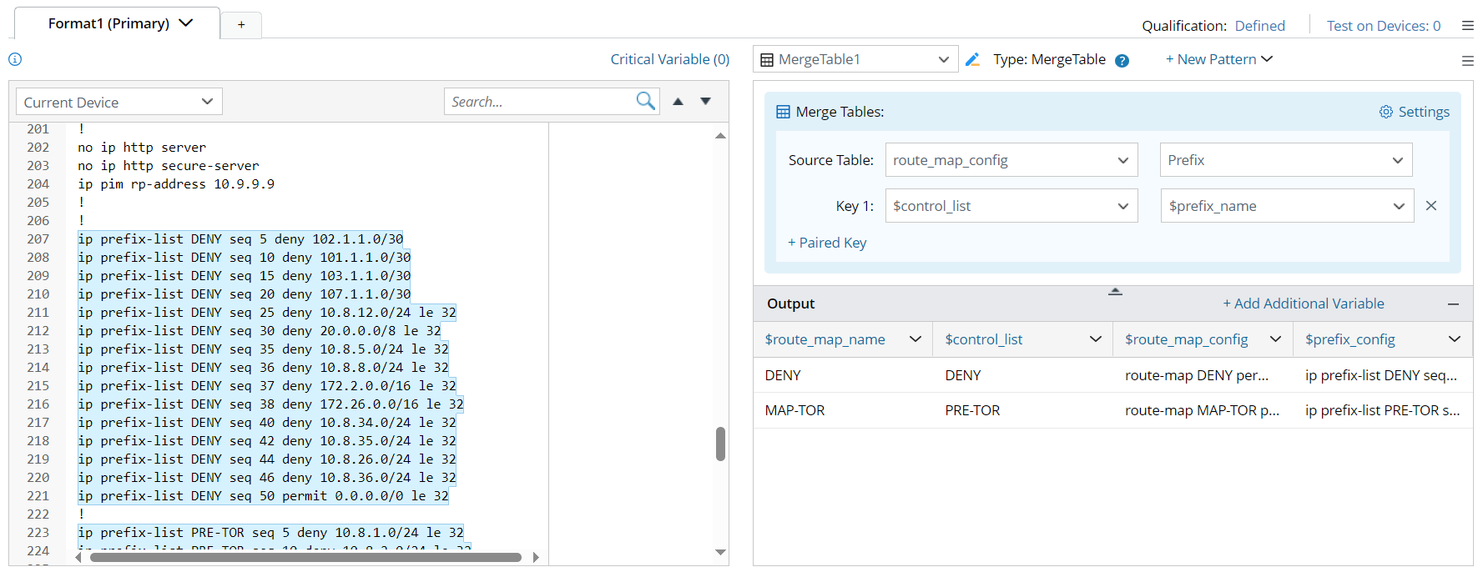Image resolution: width=1478 pixels, height=567 pixels.
Task: Jump to previous search result arrow
Action: pyautogui.click(x=678, y=102)
